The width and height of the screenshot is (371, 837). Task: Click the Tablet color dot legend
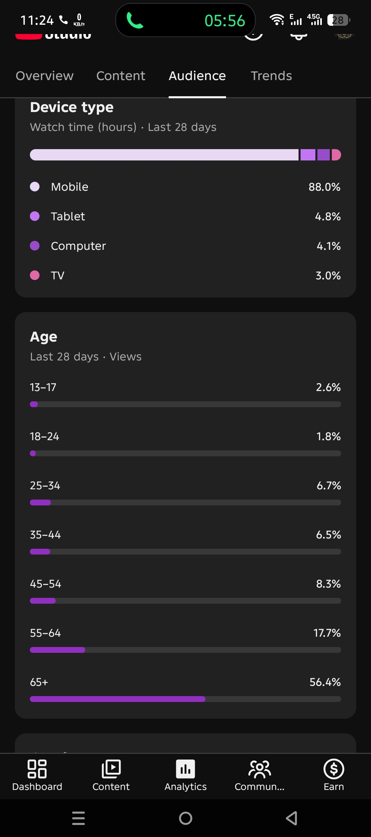[35, 216]
